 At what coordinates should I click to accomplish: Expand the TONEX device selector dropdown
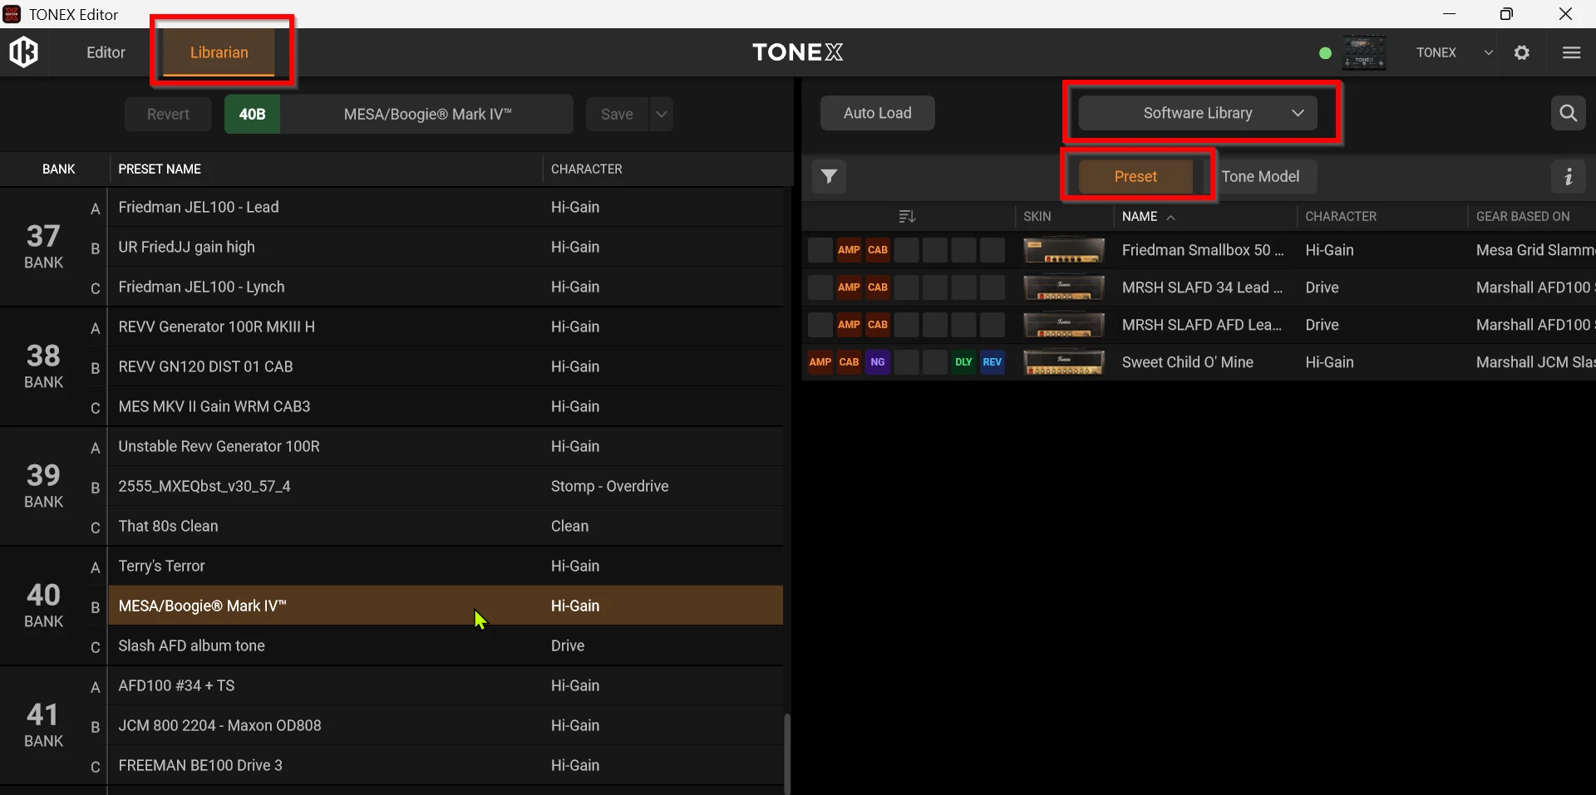pos(1488,52)
